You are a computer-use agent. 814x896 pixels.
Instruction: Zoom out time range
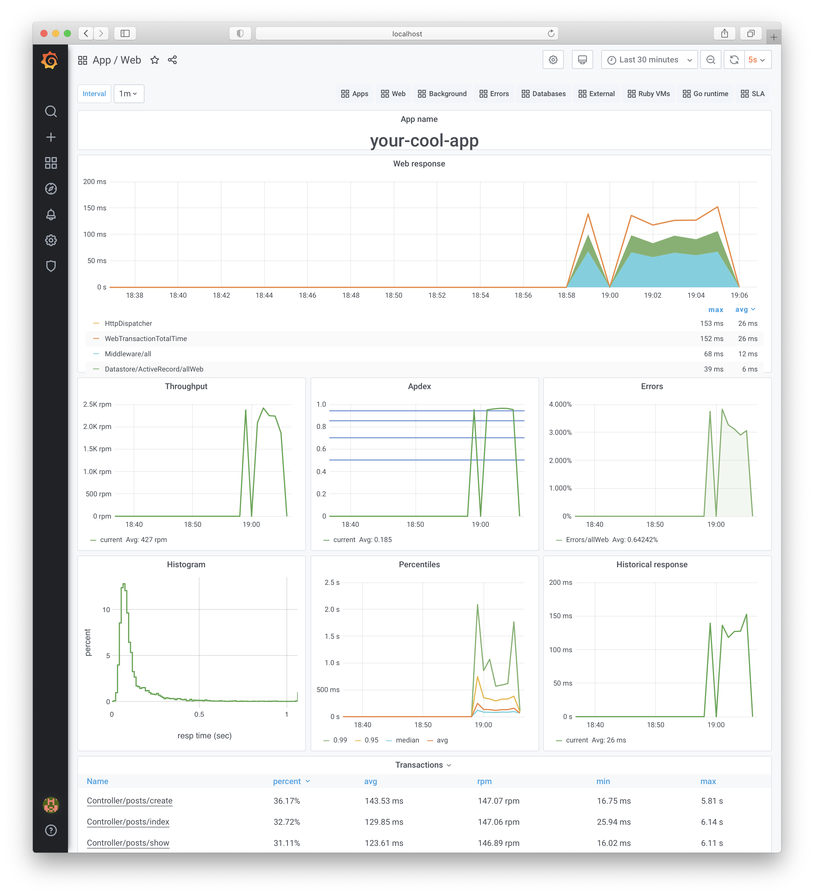click(x=710, y=59)
